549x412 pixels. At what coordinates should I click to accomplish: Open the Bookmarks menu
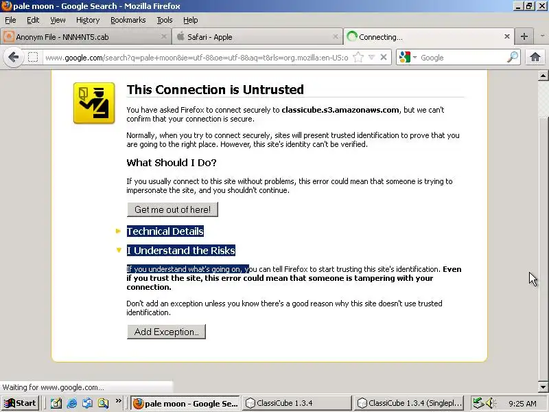tap(128, 20)
